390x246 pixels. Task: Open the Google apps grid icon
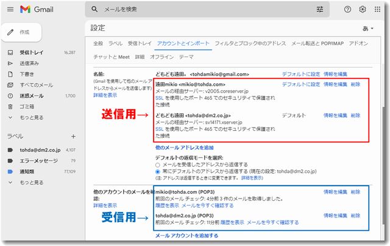pyautogui.click(x=377, y=10)
